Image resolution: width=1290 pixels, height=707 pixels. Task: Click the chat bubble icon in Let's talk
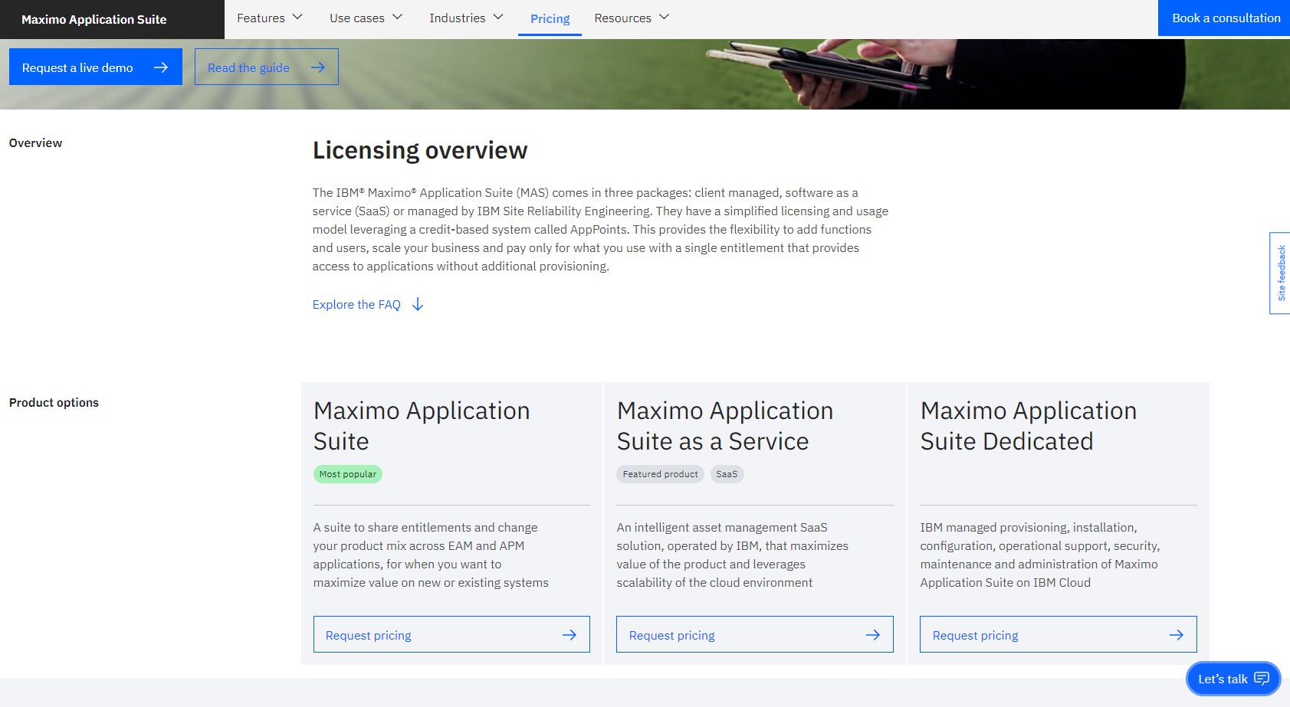(x=1262, y=679)
